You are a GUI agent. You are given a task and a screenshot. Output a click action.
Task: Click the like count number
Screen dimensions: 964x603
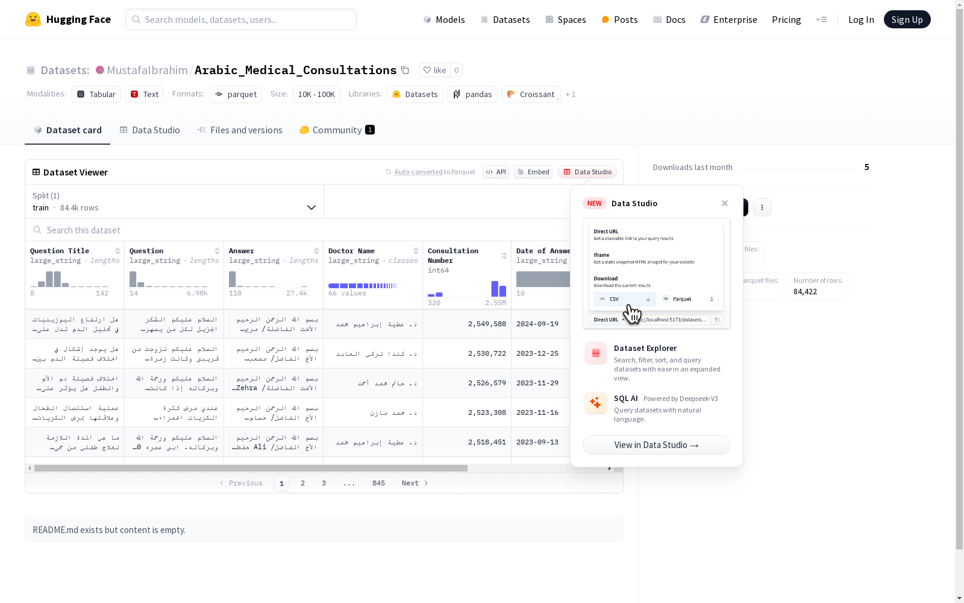pyautogui.click(x=457, y=70)
